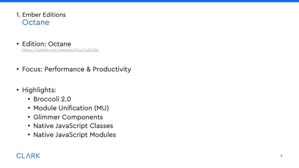Open the github.com emberjs rfcs pull link
This screenshot has width=299, height=168.
pyautogui.click(x=60, y=50)
